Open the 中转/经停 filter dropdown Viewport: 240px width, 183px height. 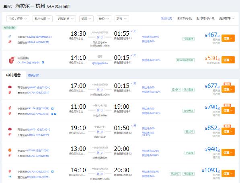click(x=18, y=18)
